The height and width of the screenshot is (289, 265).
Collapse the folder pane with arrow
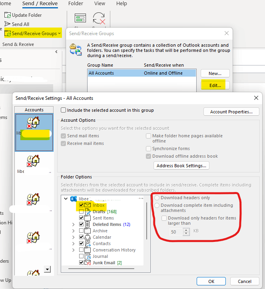[56, 52]
